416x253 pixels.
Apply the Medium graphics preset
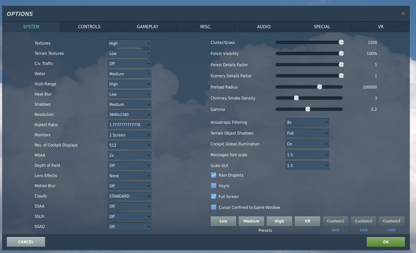click(x=251, y=221)
